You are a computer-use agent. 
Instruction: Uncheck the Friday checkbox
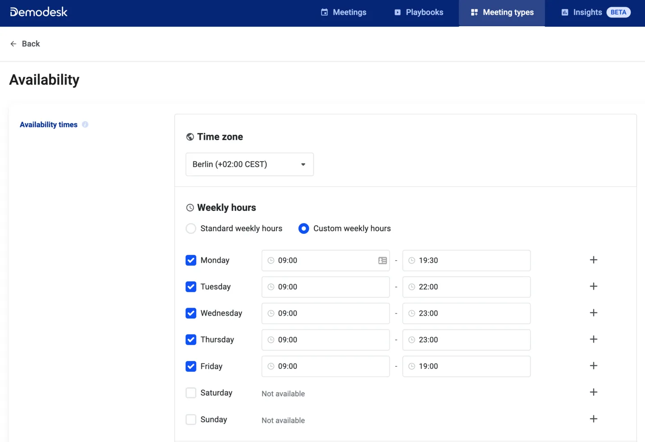point(191,366)
